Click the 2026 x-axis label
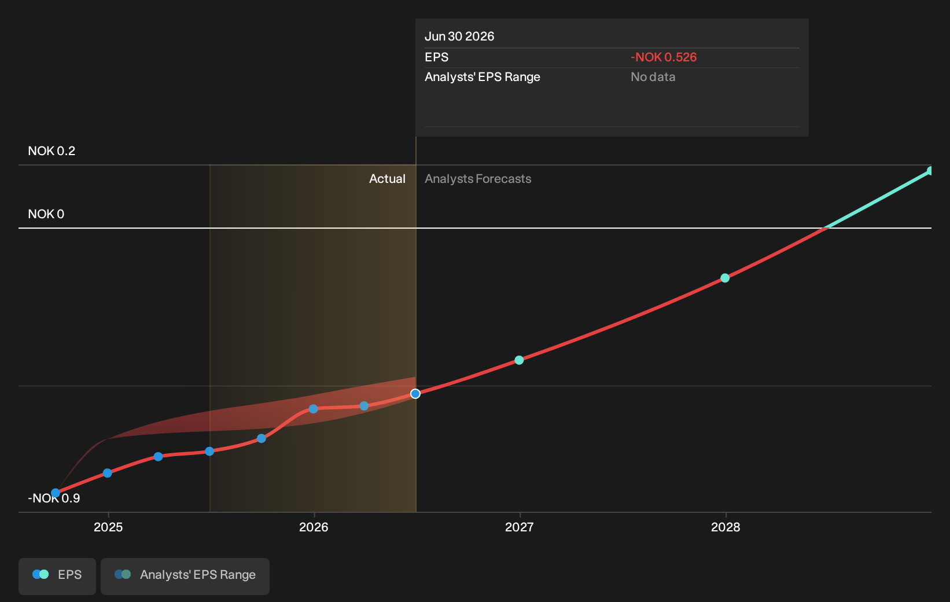Viewport: 950px width, 602px height. coord(314,527)
